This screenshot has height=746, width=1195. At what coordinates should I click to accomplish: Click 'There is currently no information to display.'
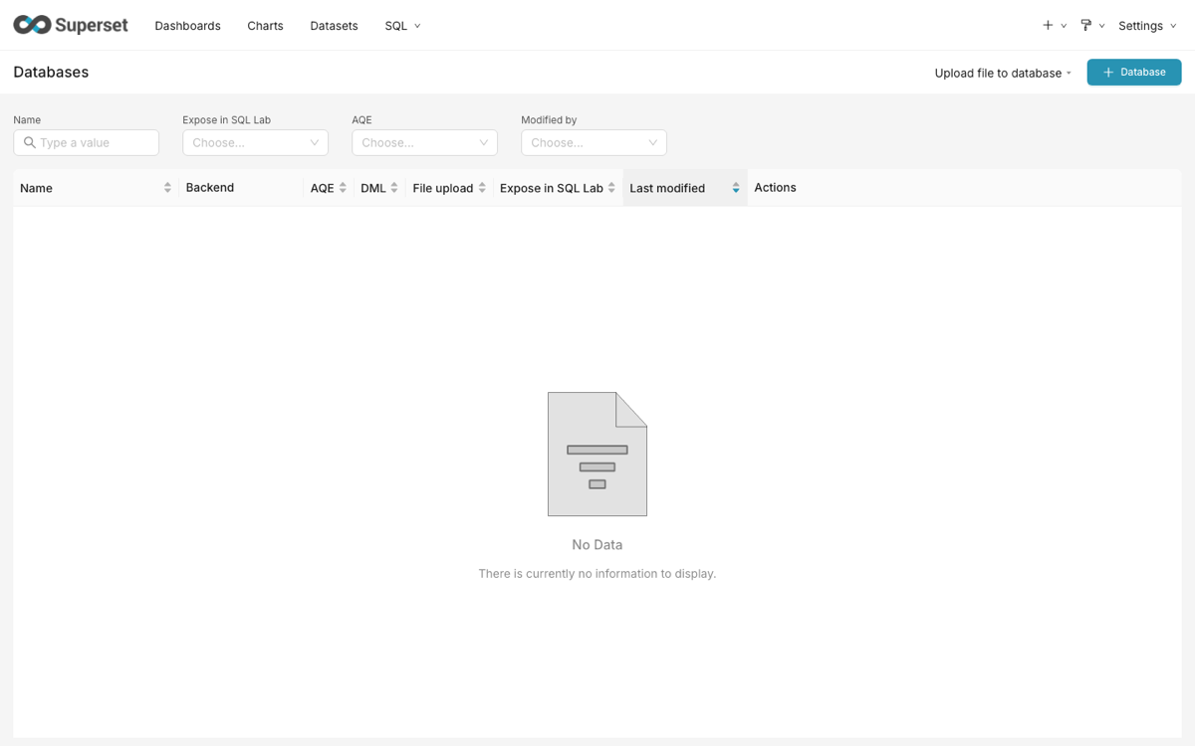[x=597, y=574]
